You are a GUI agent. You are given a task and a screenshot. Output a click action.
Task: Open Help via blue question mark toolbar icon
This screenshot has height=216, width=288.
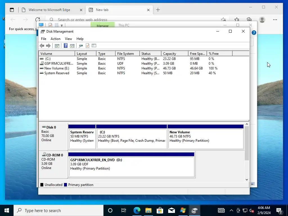point(66,46)
